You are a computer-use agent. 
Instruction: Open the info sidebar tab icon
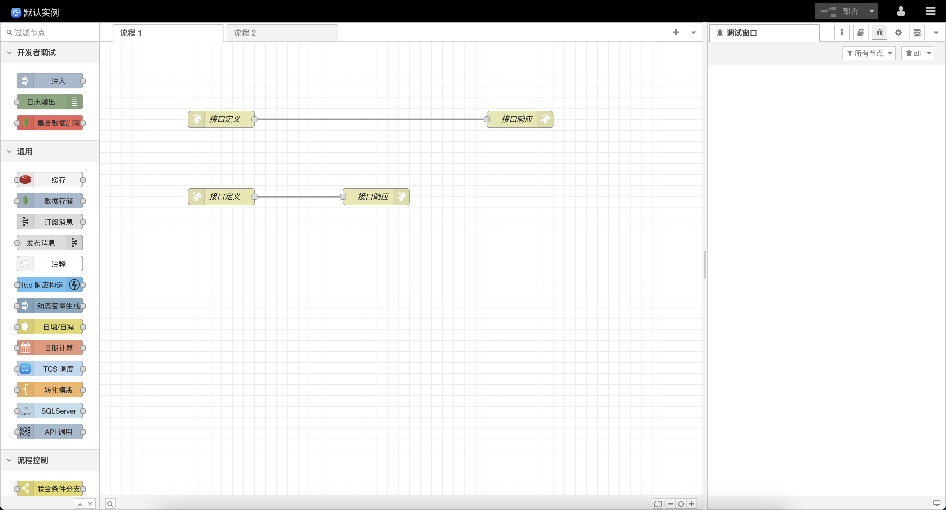[842, 33]
